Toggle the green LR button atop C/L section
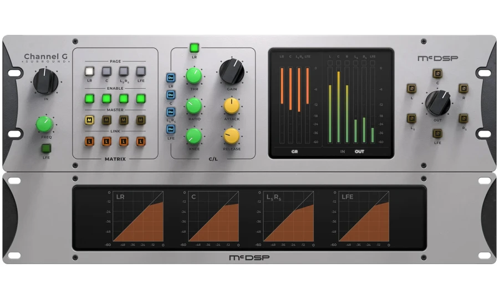499x299 pixels. [x=194, y=48]
